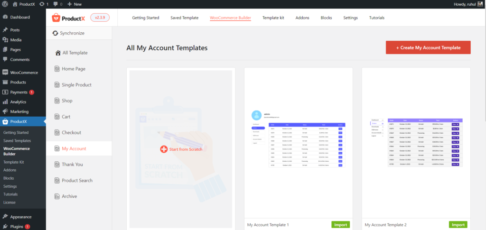The height and width of the screenshot is (230, 486).
Task: Click the Dashboard gauge icon
Action: click(5, 18)
